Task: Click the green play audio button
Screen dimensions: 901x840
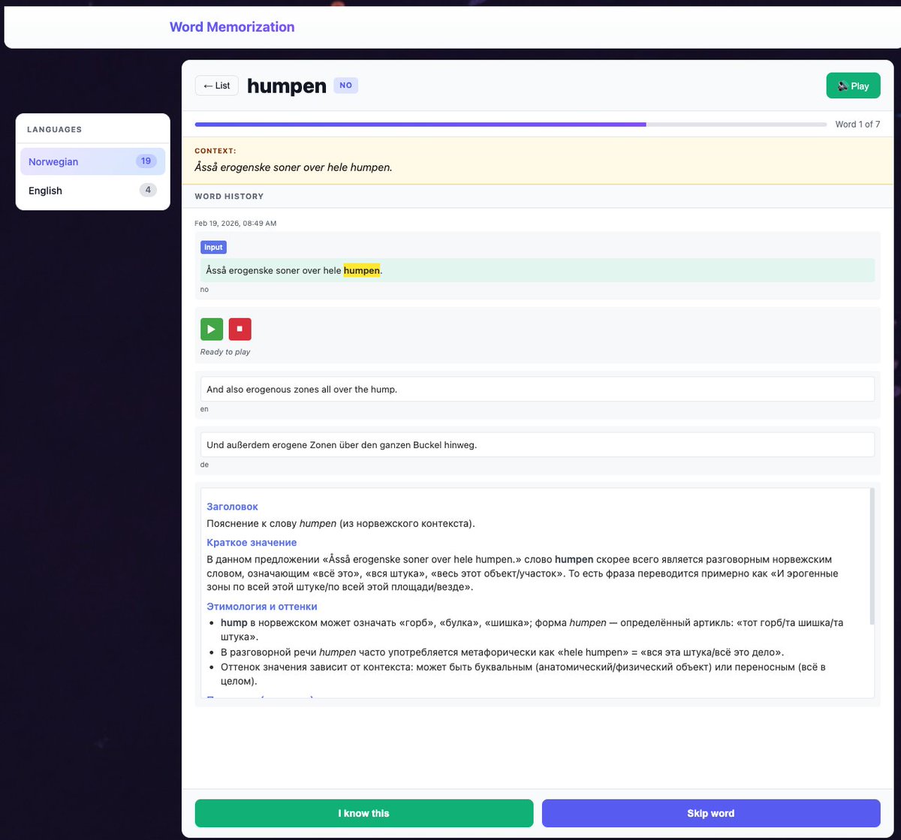Action: point(212,329)
